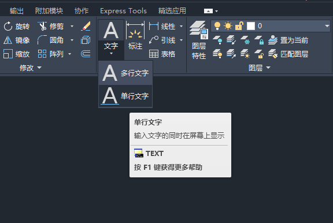Select 单行文字 from the text dropdown
333x223 pixels.
tap(125, 96)
